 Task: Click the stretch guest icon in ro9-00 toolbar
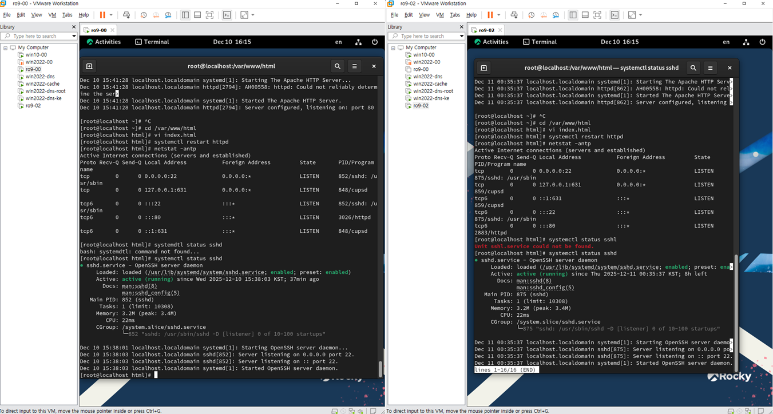244,15
